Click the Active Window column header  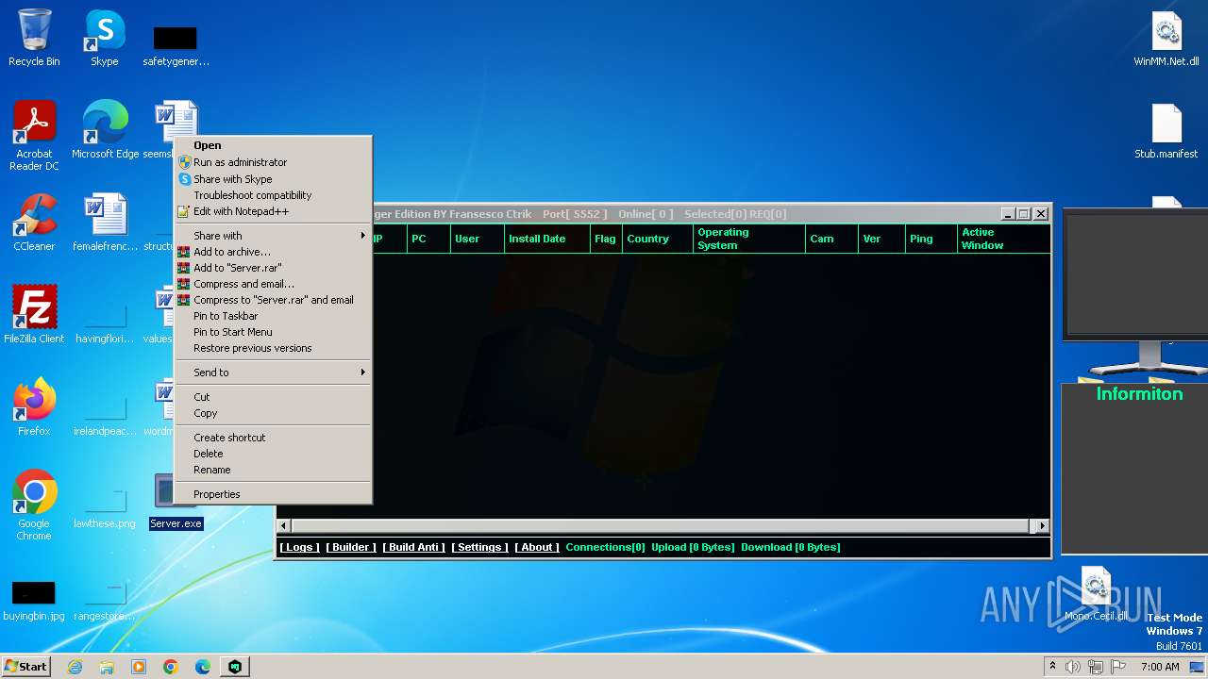[x=1004, y=239]
